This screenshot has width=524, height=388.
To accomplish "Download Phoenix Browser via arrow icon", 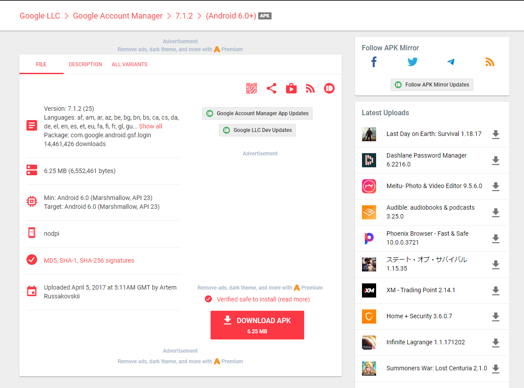I will click(x=496, y=239).
